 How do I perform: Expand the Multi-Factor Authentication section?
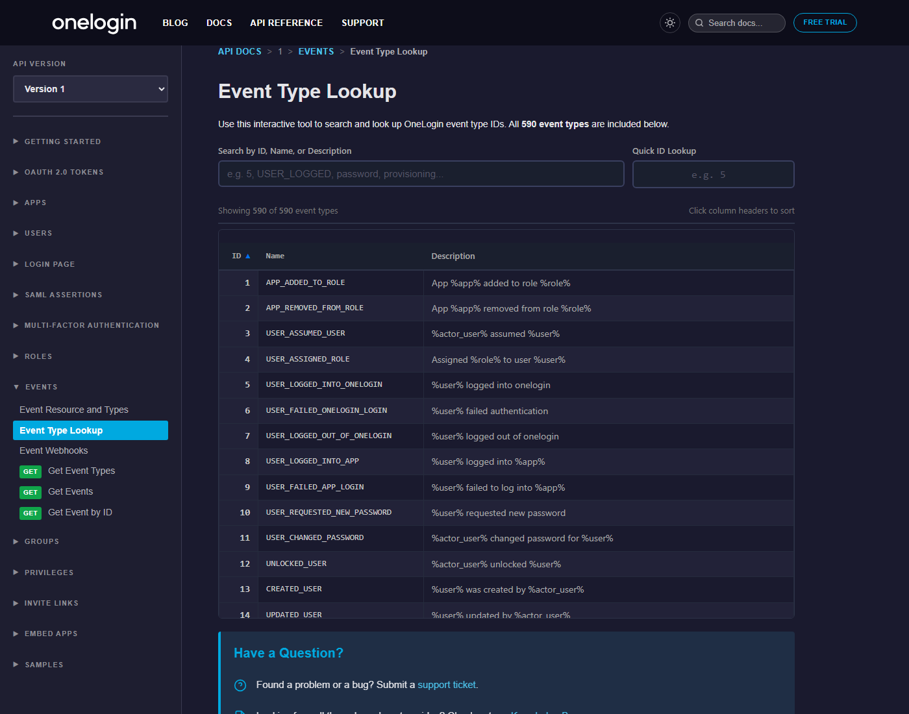86,325
